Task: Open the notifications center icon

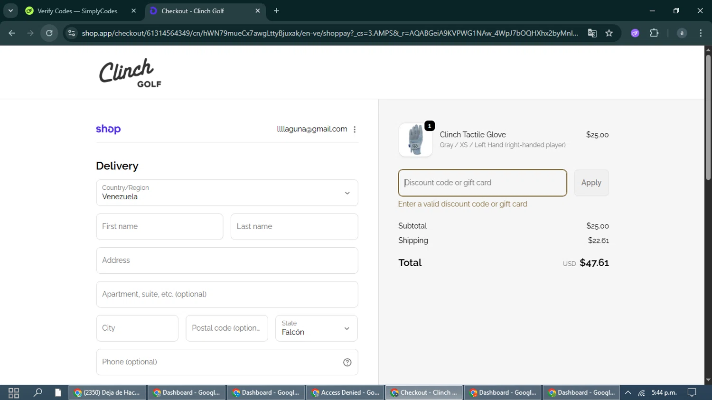Action: pos(692,392)
